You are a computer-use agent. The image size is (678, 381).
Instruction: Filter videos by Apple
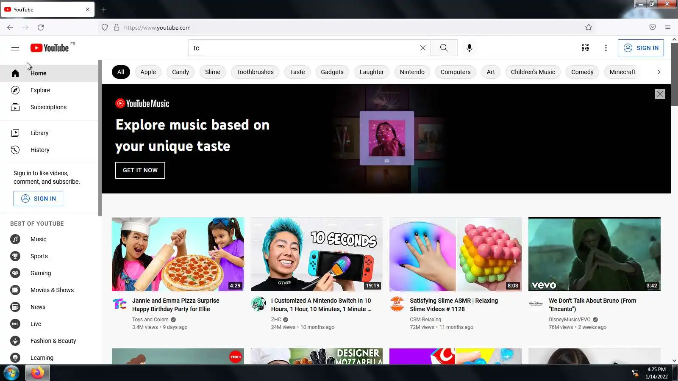tap(148, 72)
